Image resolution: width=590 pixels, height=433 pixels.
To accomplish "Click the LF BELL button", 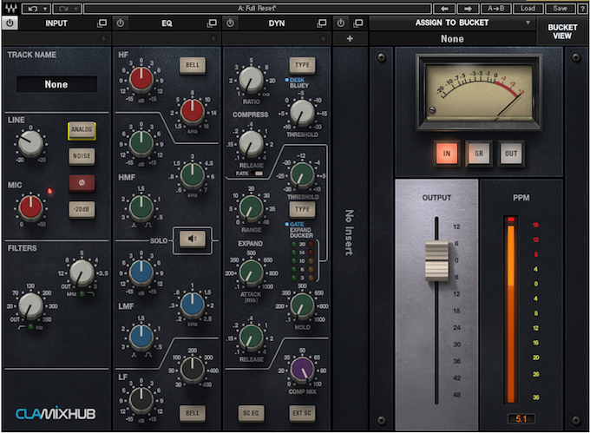I will tap(193, 413).
